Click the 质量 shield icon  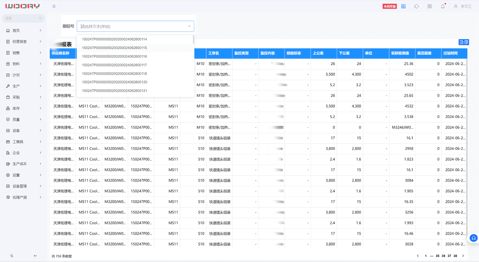pyautogui.click(x=8, y=120)
